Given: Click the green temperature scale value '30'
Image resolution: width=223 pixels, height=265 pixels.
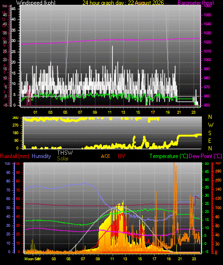Looking at the screenshot, I should coord(207,195).
